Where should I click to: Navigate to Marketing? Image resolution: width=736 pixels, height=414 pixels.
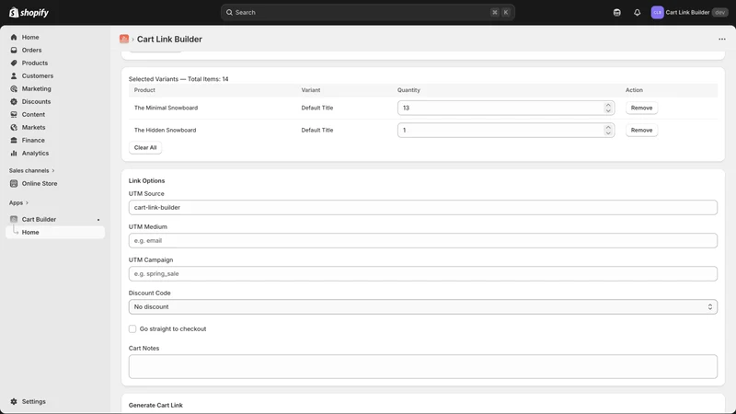pyautogui.click(x=36, y=88)
